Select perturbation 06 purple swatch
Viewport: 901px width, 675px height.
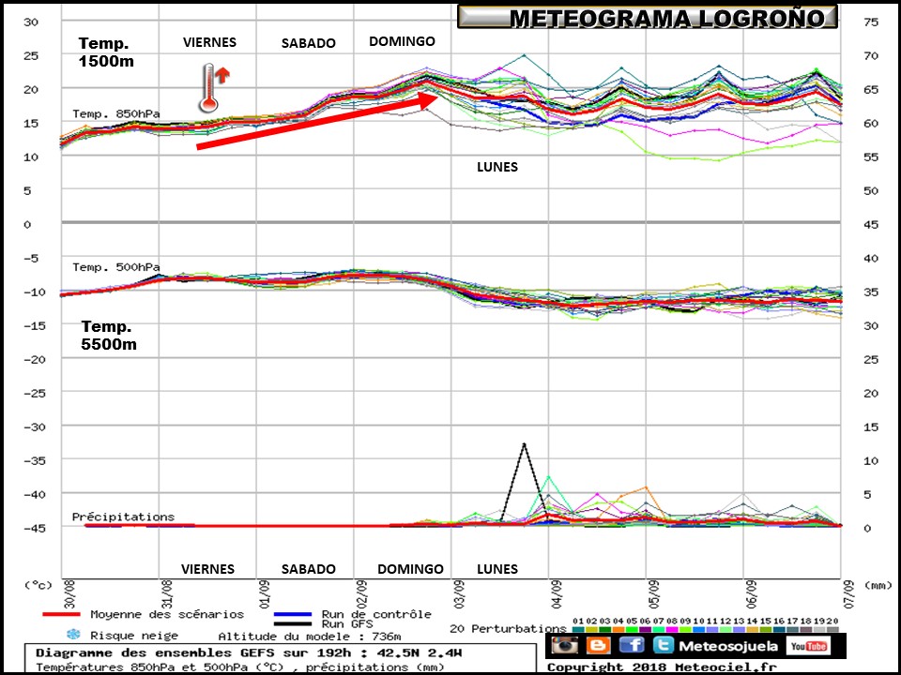(x=645, y=630)
